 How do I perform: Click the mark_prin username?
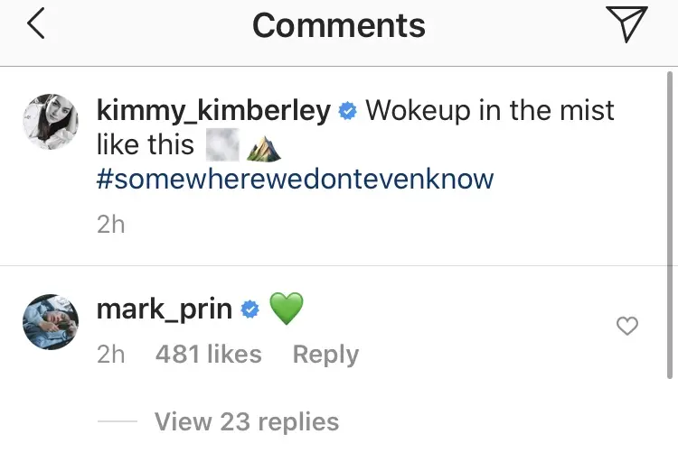164,310
